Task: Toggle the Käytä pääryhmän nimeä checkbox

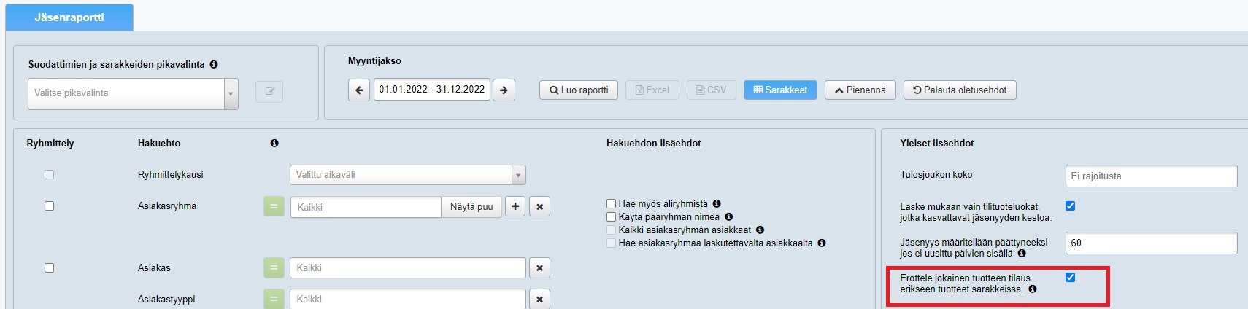Action: coord(612,217)
